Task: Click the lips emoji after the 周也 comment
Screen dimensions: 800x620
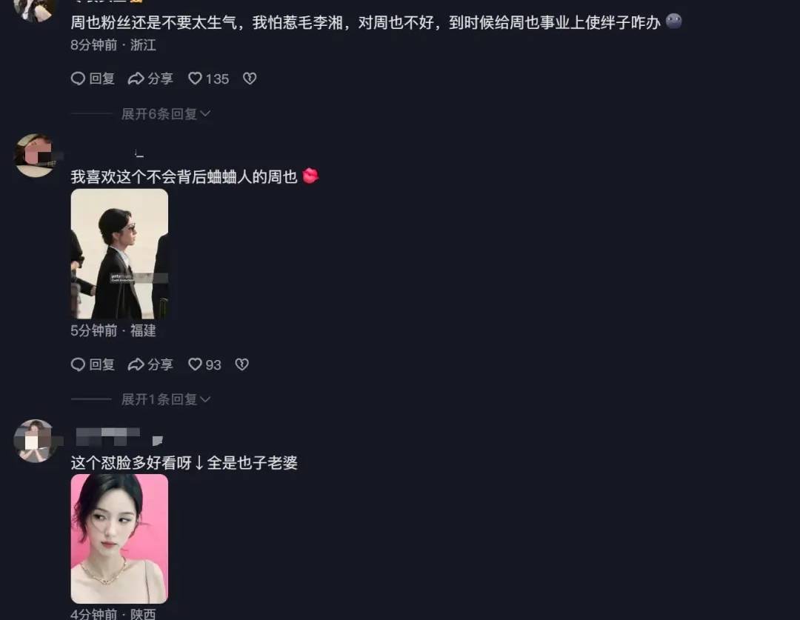Action: tap(310, 176)
